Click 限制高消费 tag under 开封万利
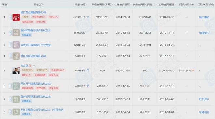This screenshot has height=119, width=215. (x=27, y=88)
